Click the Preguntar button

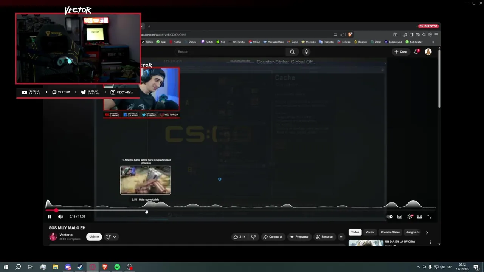click(x=299, y=237)
